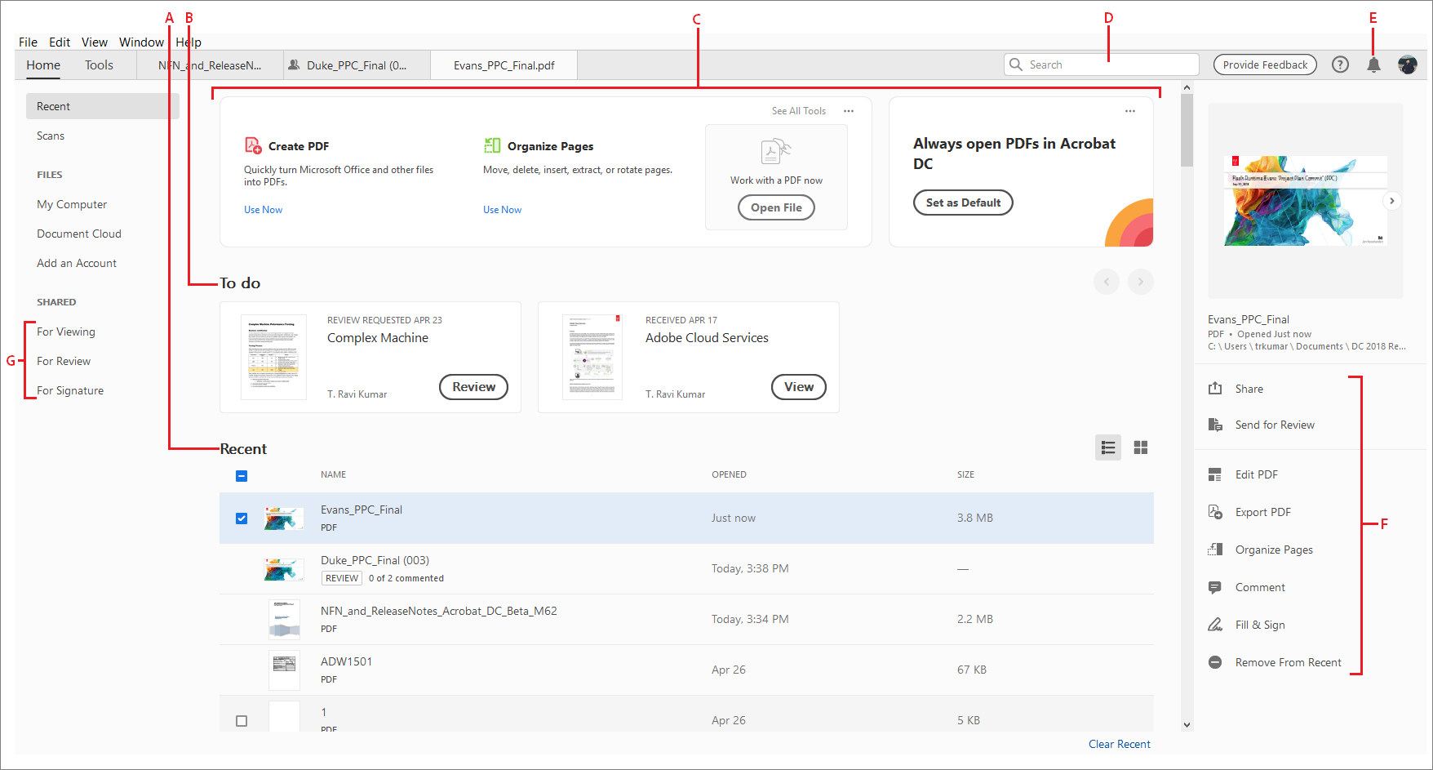Click Set as Default button
Viewport: 1433px width, 770px height.
[963, 203]
